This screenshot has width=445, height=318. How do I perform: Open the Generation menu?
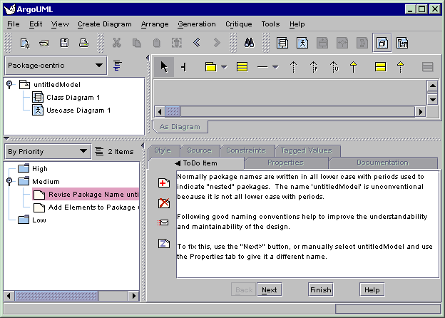coord(197,24)
